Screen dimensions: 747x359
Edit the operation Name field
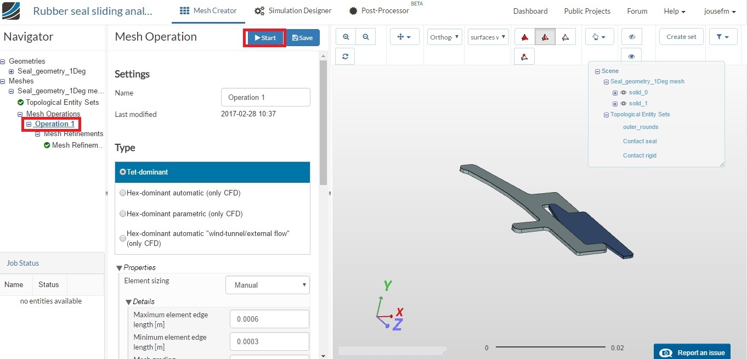[x=265, y=97]
